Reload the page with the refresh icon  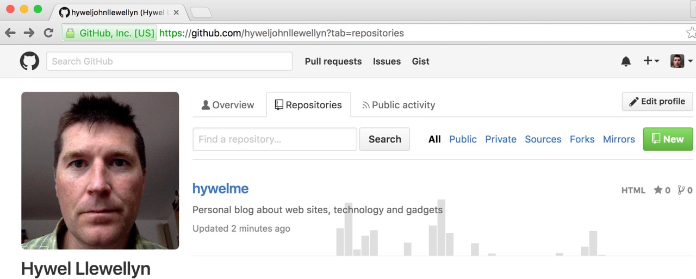pos(48,33)
